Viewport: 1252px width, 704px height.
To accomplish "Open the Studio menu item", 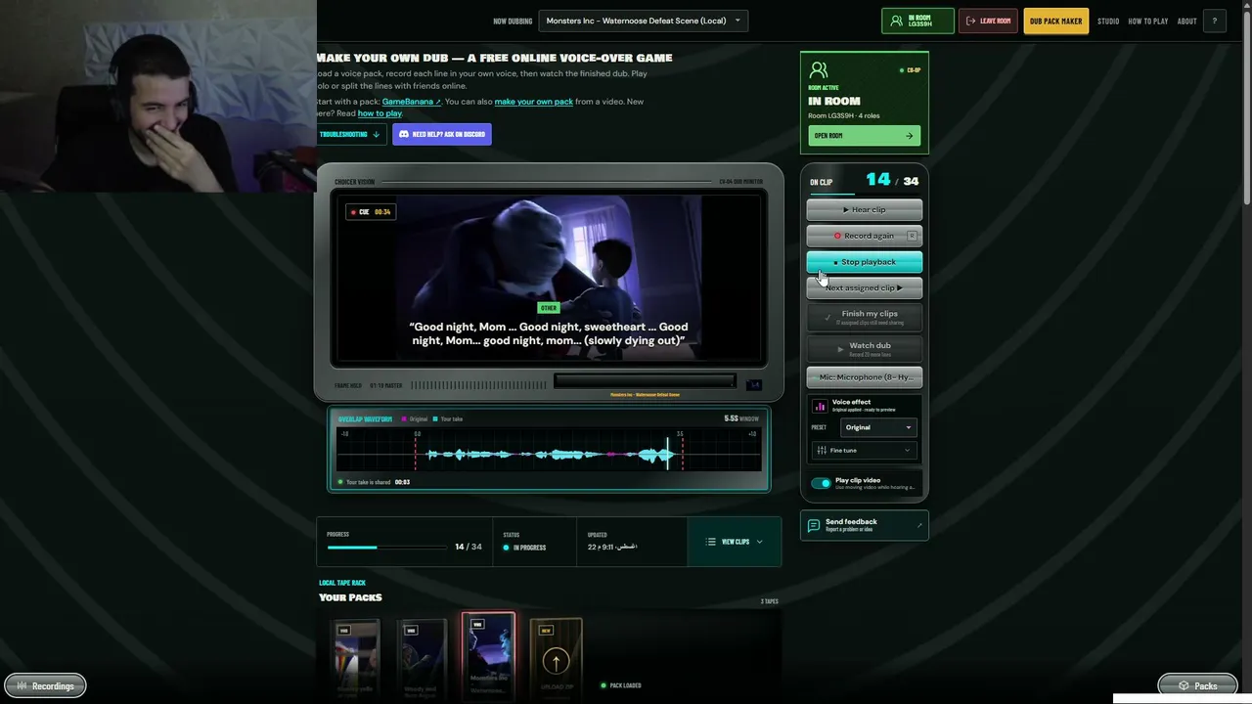I will click(1108, 21).
